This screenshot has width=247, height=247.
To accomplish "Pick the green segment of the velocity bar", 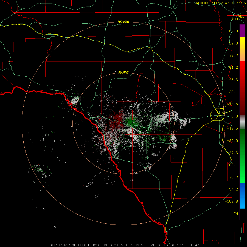I will (242, 156).
